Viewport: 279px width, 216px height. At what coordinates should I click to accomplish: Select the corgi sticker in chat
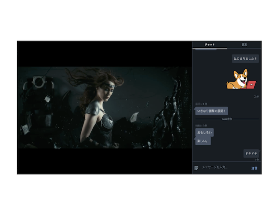241,79
